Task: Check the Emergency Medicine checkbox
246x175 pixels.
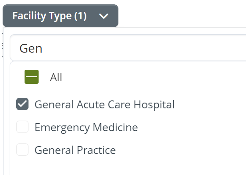Action: coord(22,127)
